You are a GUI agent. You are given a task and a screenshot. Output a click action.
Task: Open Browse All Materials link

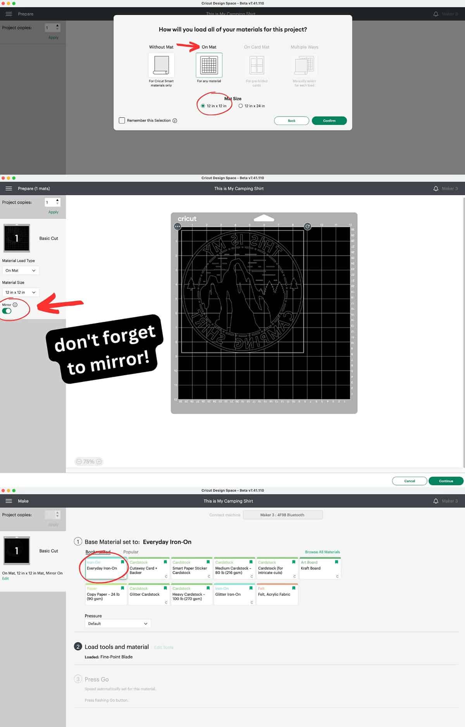tap(322, 552)
